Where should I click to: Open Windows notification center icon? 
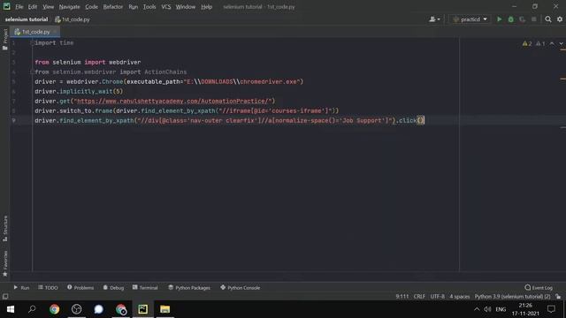point(551,309)
